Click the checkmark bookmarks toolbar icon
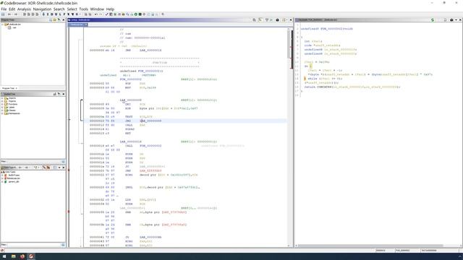The width and height of the screenshot is (463, 260). pos(107,14)
